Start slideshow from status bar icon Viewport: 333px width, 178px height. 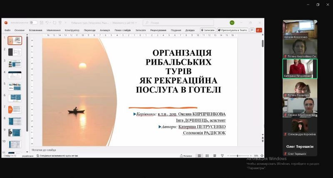(x=221, y=156)
